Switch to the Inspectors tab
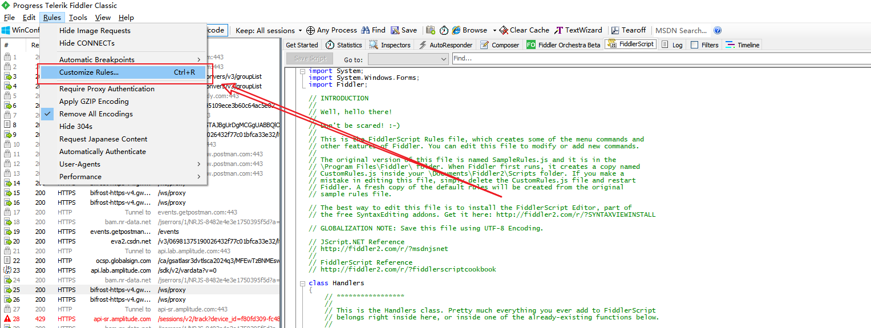The width and height of the screenshot is (871, 328). pos(390,45)
